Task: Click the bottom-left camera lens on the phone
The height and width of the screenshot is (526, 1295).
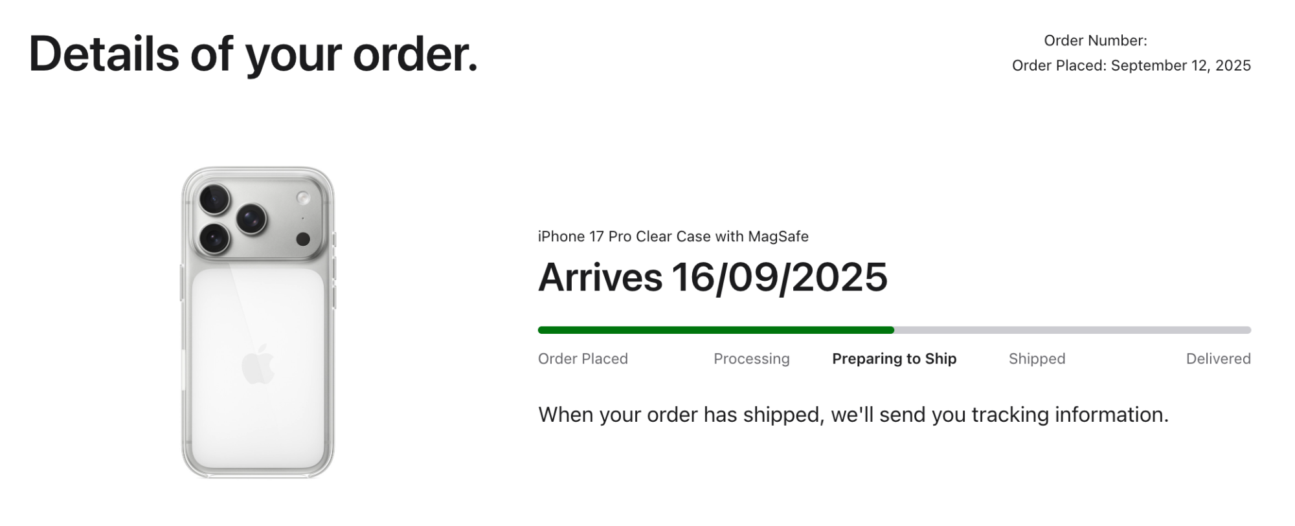Action: click(x=214, y=239)
